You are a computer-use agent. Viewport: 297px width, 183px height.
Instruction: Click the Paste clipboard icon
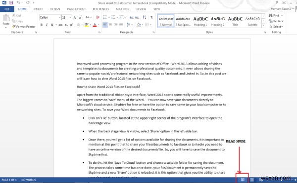(x=6, y=18)
